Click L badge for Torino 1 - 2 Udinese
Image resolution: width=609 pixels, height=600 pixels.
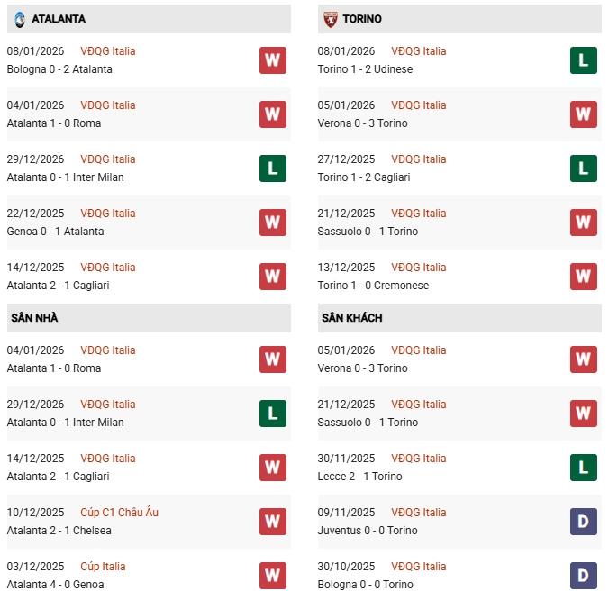click(584, 60)
